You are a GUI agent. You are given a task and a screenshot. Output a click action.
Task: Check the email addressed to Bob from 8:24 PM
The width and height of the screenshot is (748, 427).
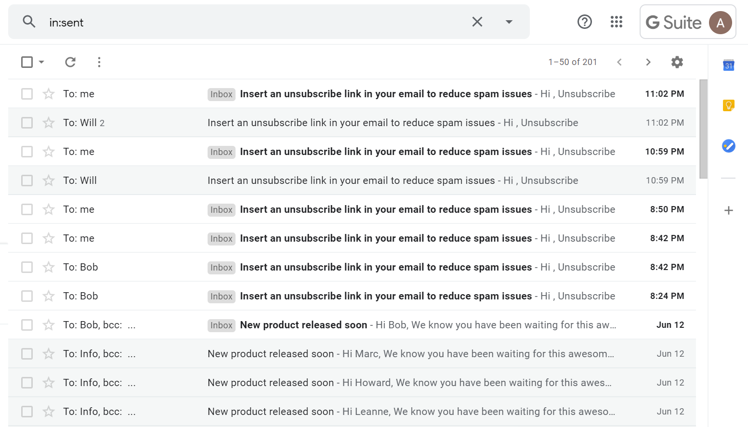26,296
